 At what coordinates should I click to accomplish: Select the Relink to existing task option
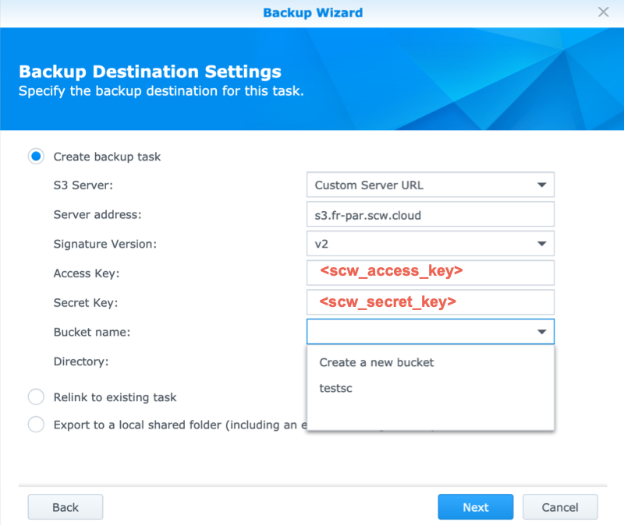[36, 397]
